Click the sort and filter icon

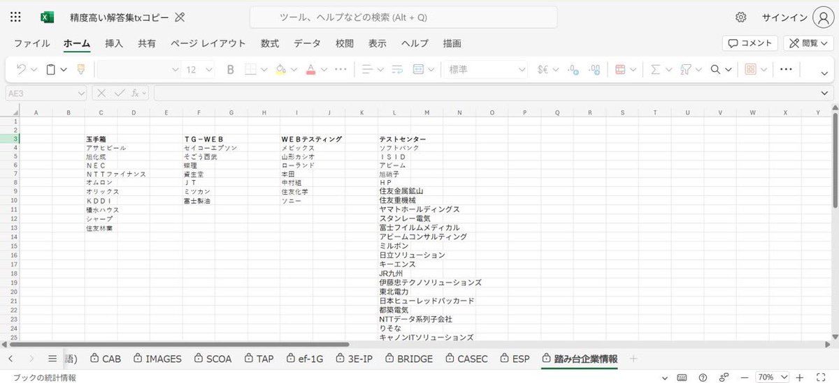point(686,69)
